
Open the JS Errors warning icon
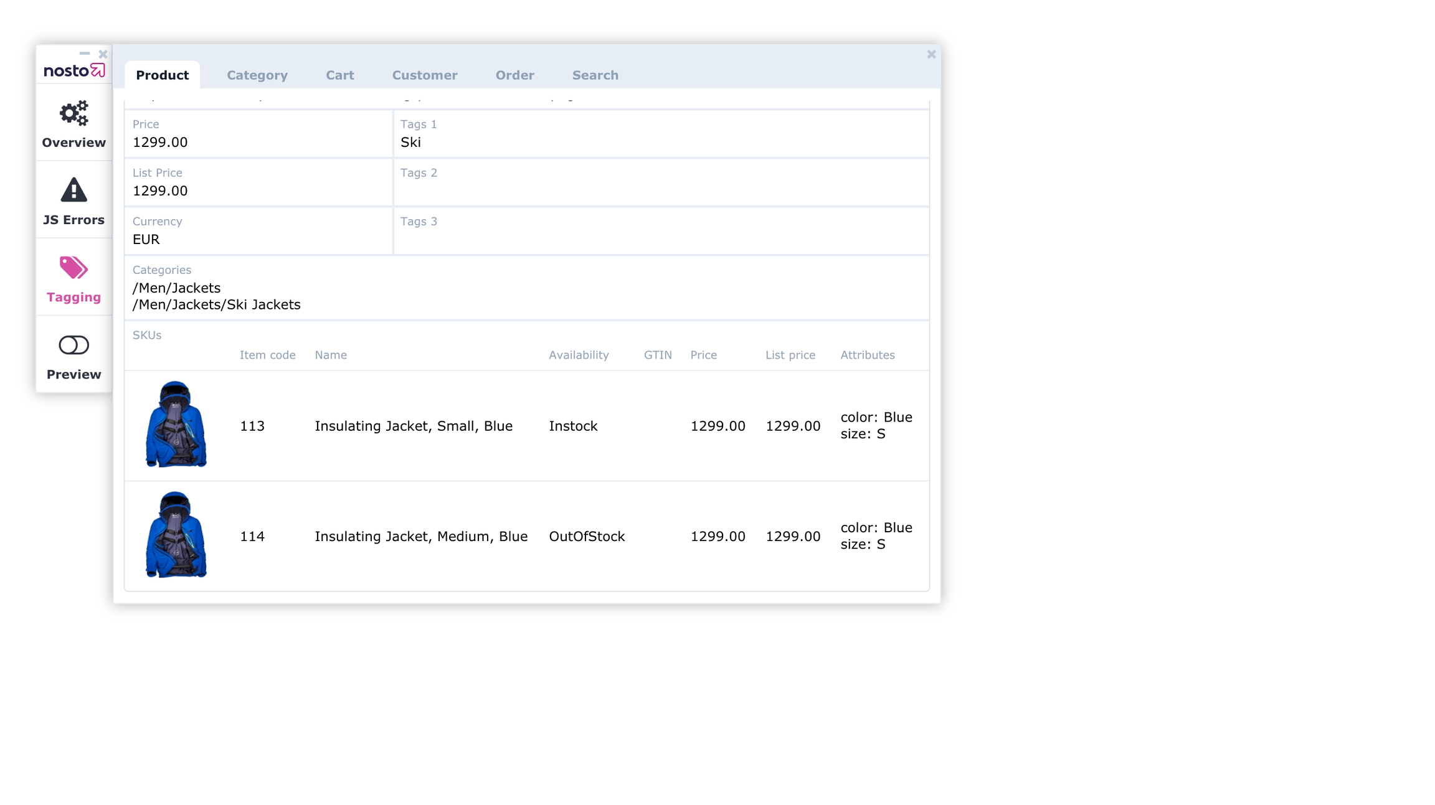[73, 191]
